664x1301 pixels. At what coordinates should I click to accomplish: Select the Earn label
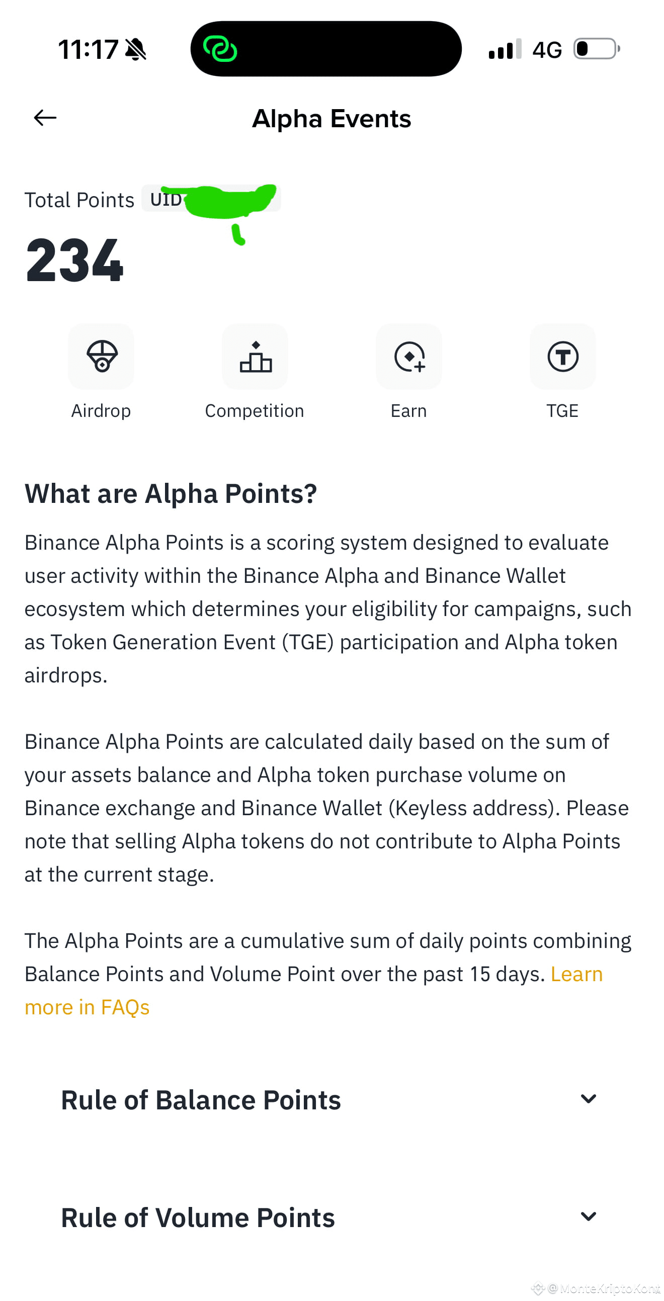[409, 410]
